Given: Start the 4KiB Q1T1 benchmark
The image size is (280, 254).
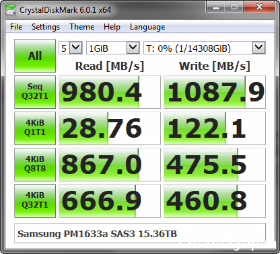Looking at the screenshot, I should click(x=35, y=128).
